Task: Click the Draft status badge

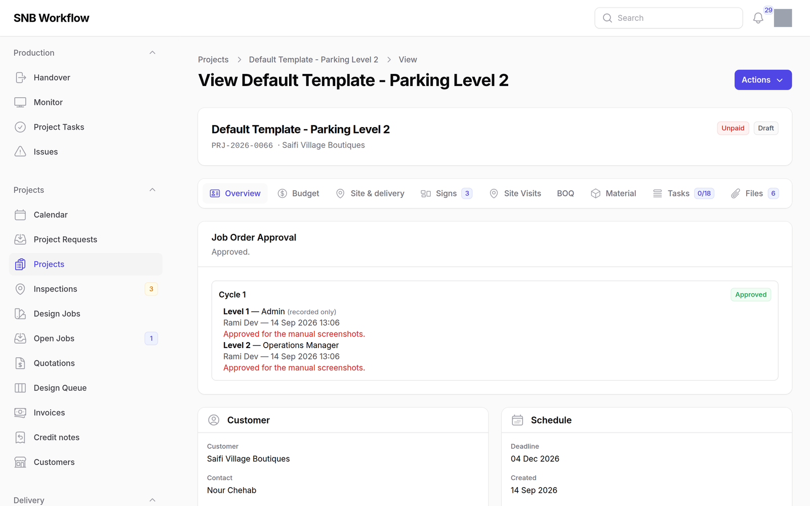Action: click(x=765, y=128)
